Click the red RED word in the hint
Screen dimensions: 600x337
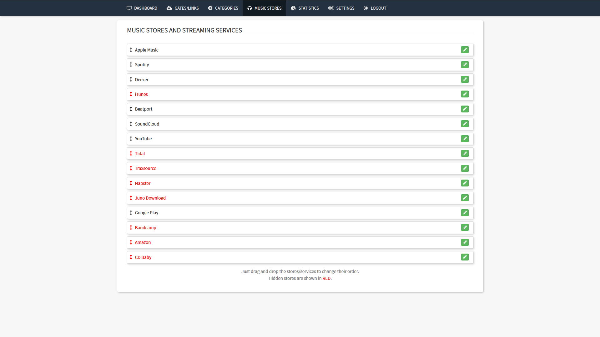click(x=326, y=278)
